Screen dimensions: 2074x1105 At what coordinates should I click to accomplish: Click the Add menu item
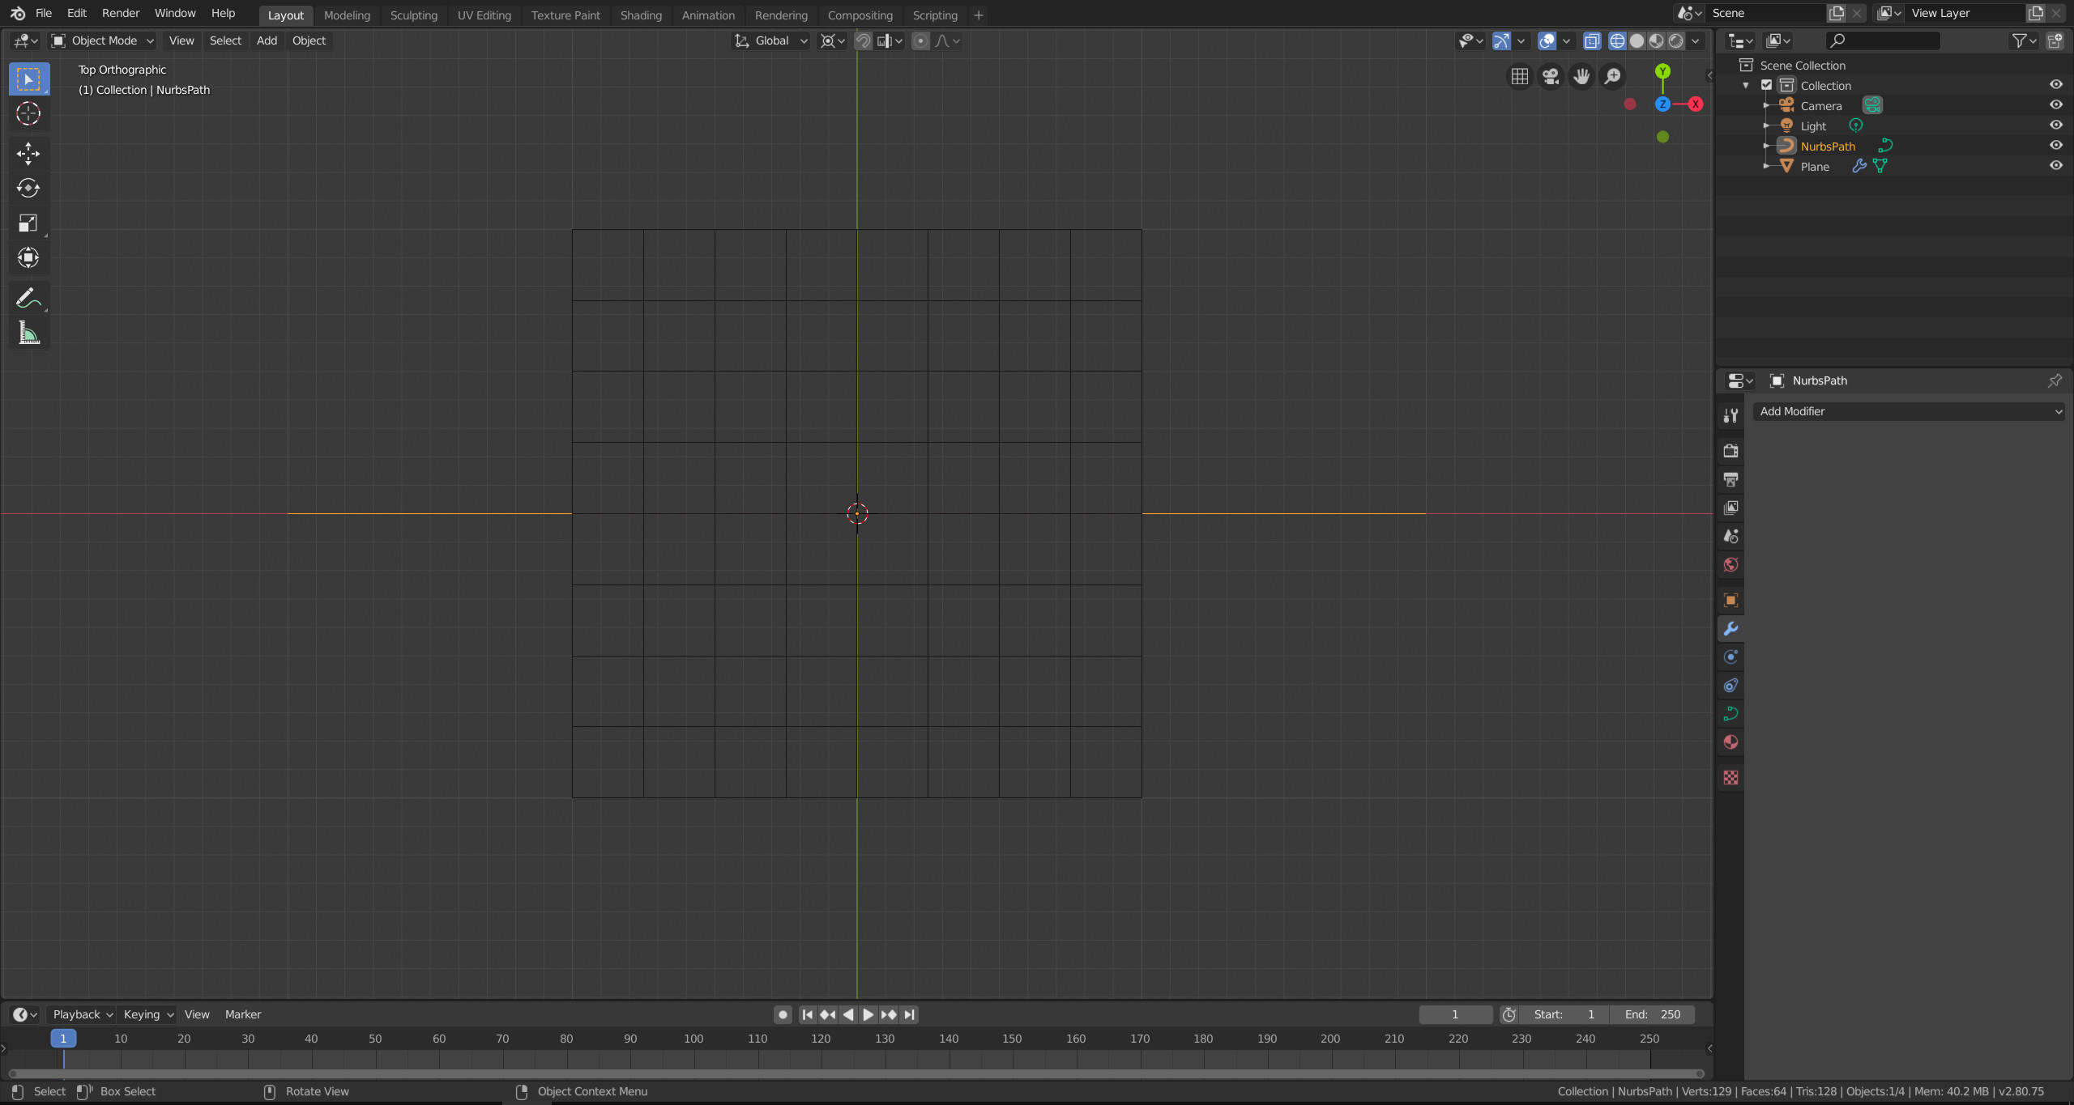click(266, 40)
